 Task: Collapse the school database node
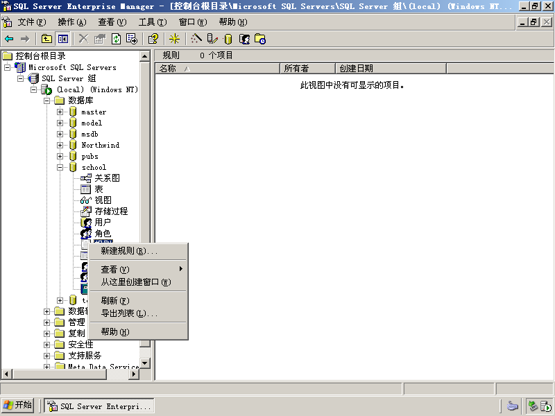click(x=60, y=167)
